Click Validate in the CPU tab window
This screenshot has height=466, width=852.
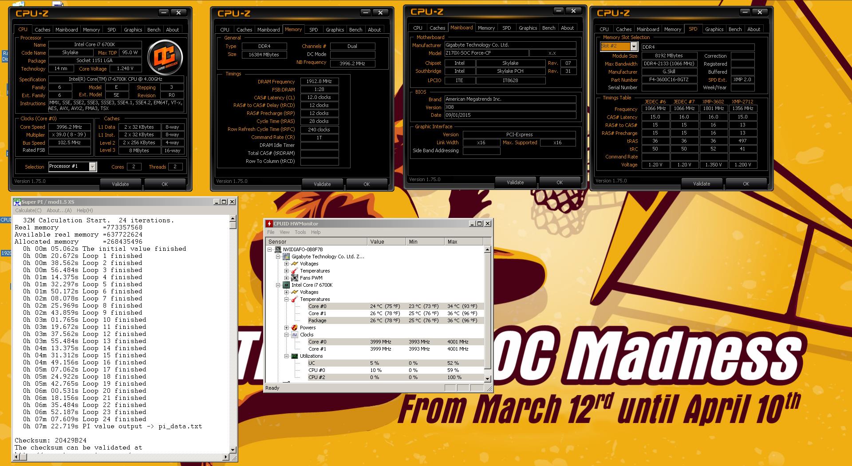[x=120, y=184]
